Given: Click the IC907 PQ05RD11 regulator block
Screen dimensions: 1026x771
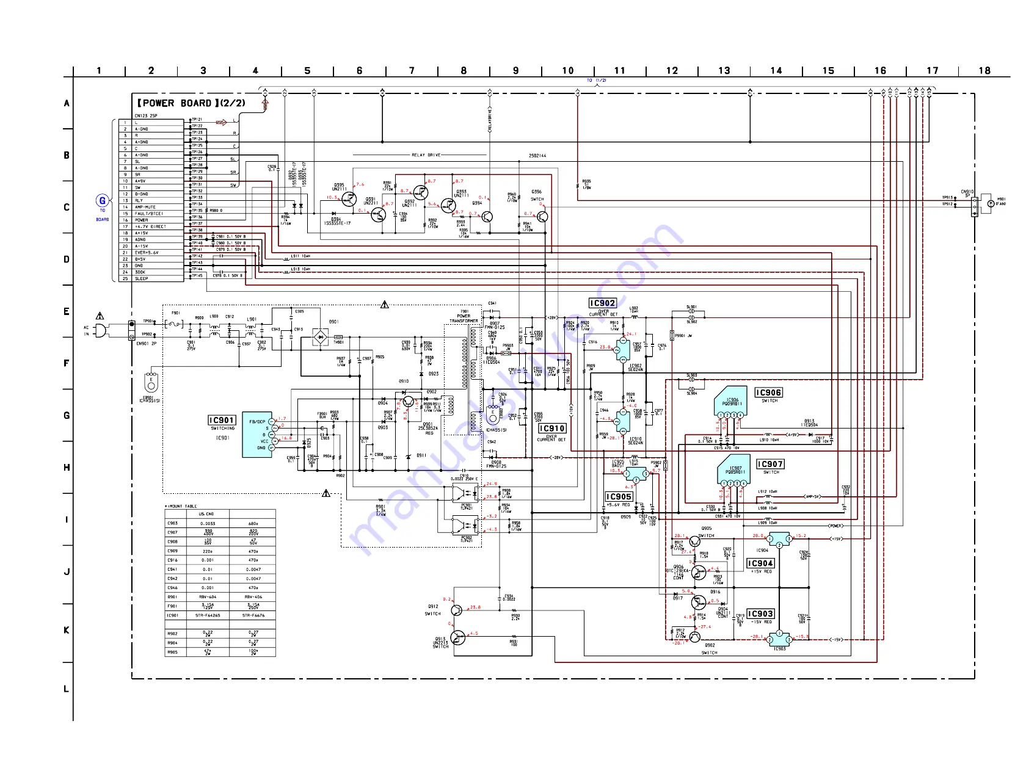Looking at the screenshot, I should point(733,469).
